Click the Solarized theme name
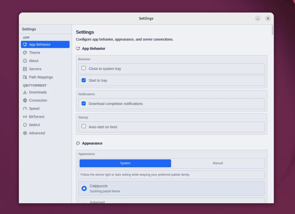Viewport: 295px width, 214px height. tap(97, 202)
